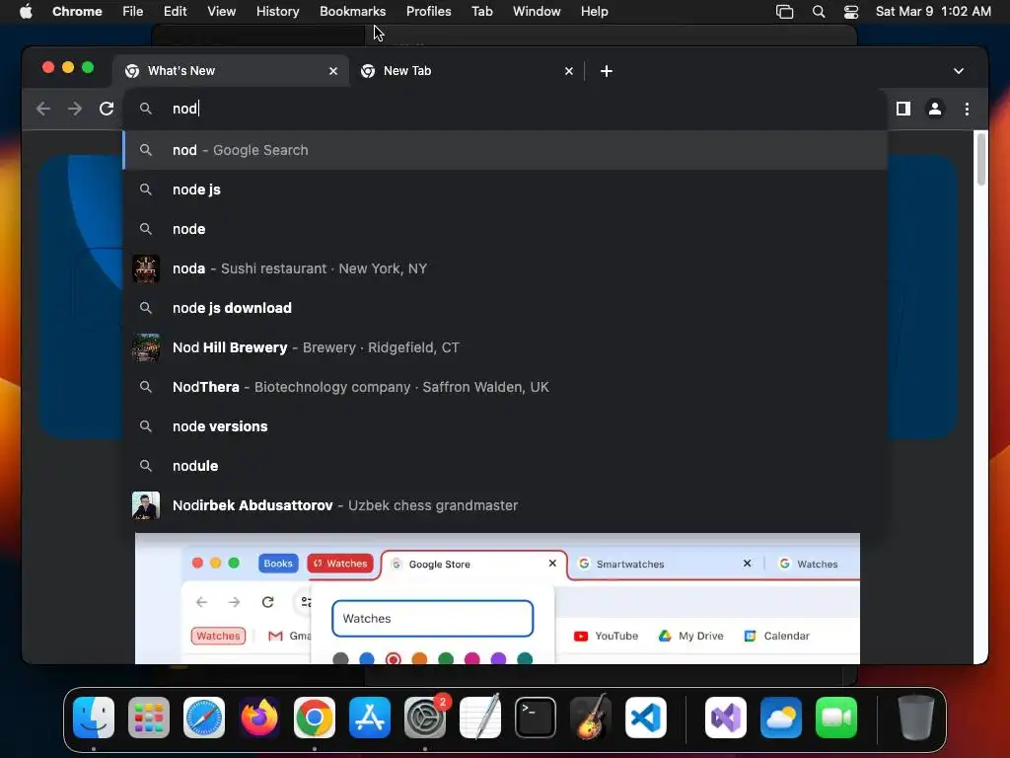Select the nod - Google Search suggestion
Image resolution: width=1010 pixels, height=758 pixels.
506,150
